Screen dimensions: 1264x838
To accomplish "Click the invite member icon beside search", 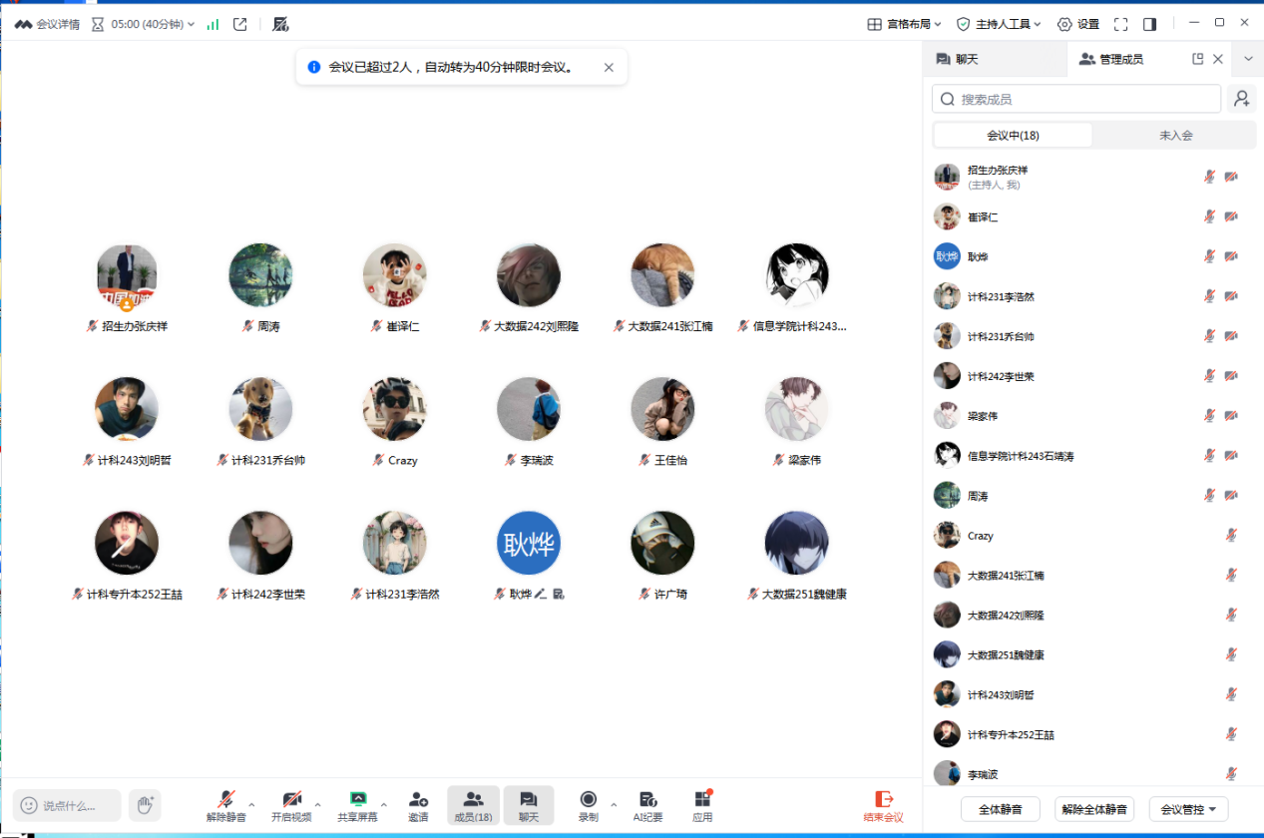I will tap(1241, 99).
